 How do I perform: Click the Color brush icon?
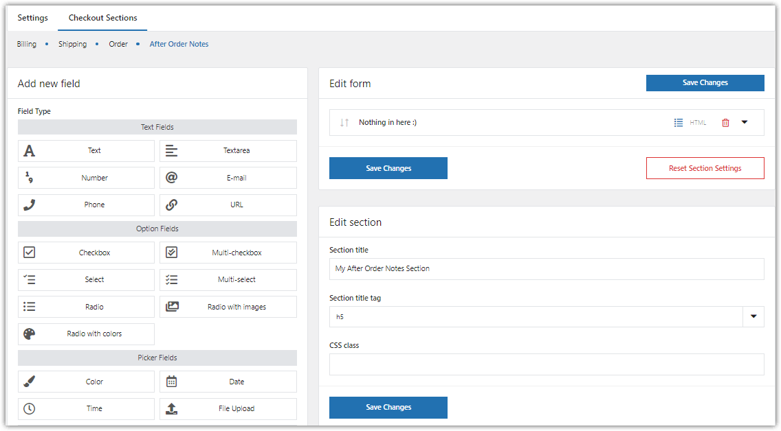click(30, 382)
